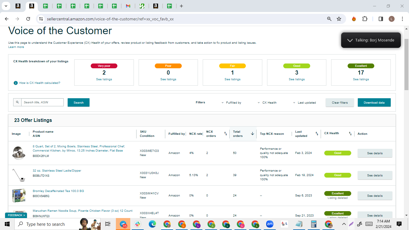Viewport: 409px width, 230px height.
Task: Open the Extensions puzzle menu
Action: 365,19
